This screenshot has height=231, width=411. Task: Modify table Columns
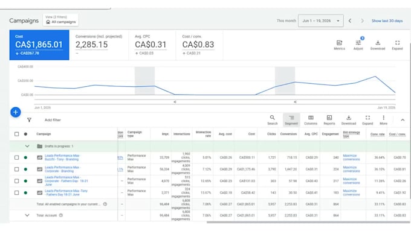point(311,120)
